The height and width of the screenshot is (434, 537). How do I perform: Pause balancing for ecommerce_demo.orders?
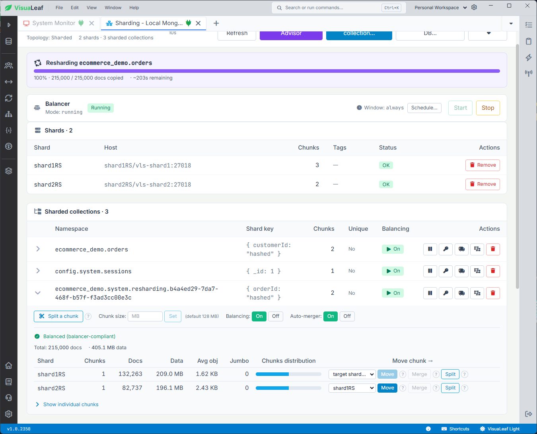point(430,249)
